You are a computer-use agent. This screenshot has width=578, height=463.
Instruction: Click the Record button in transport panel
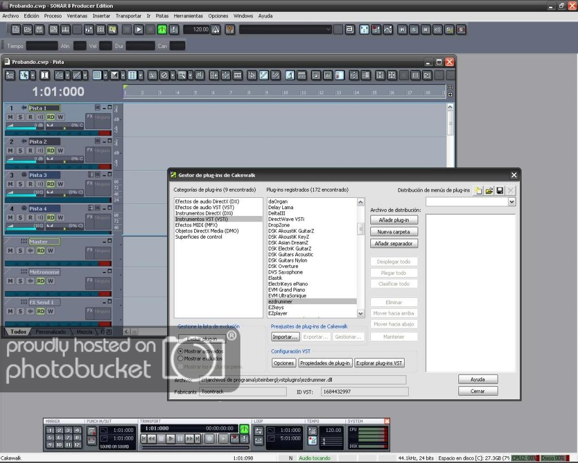coord(209,438)
